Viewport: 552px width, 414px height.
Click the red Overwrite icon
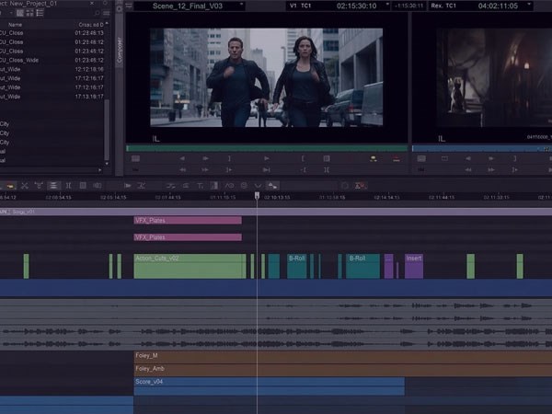click(x=397, y=158)
